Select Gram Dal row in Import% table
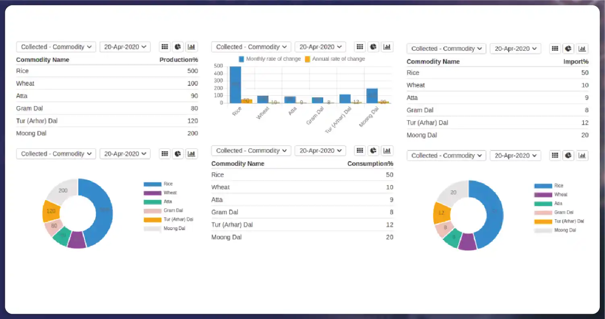The height and width of the screenshot is (319, 605). click(498, 110)
